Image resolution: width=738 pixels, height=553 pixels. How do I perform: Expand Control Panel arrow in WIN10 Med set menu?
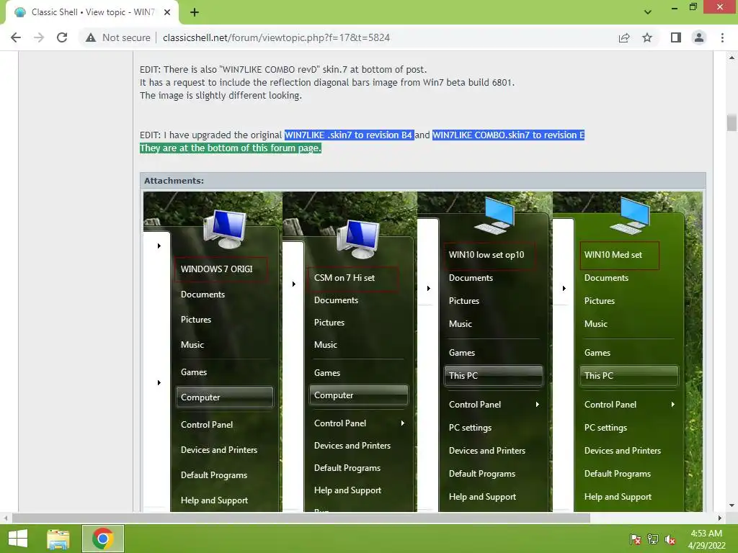click(672, 405)
